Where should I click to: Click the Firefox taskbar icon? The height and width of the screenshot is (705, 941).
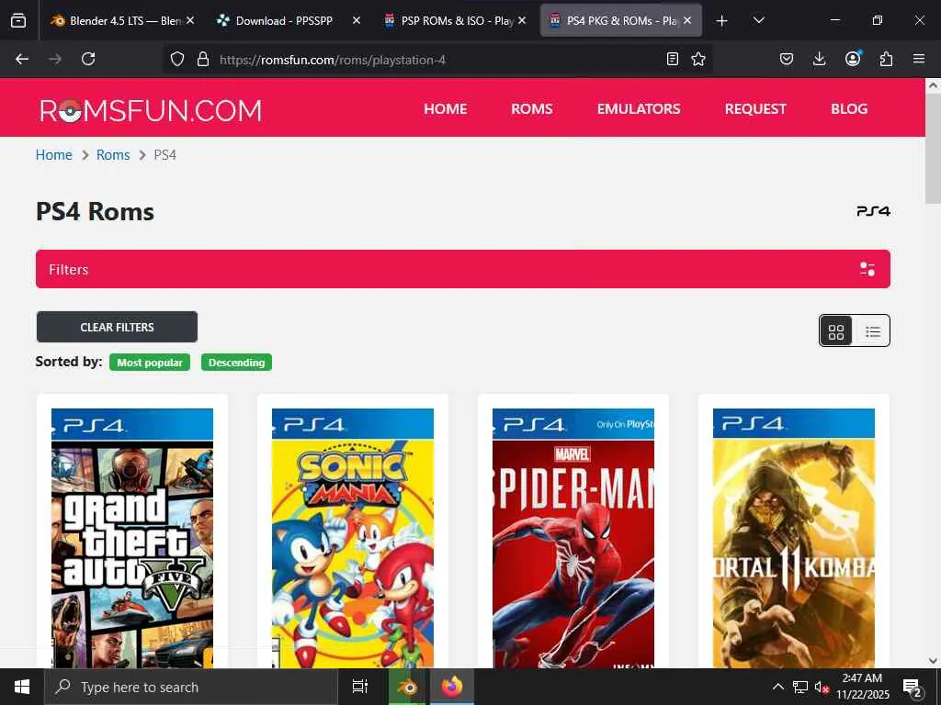[452, 687]
